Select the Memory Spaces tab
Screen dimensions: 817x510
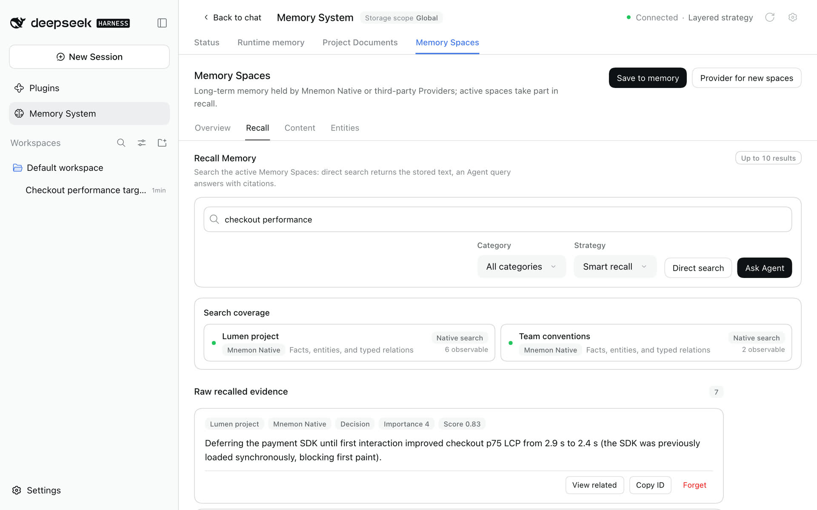click(447, 42)
